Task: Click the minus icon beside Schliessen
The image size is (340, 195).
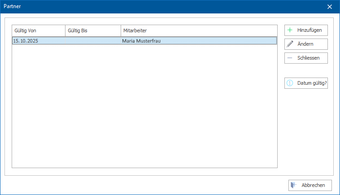Action: click(290, 58)
